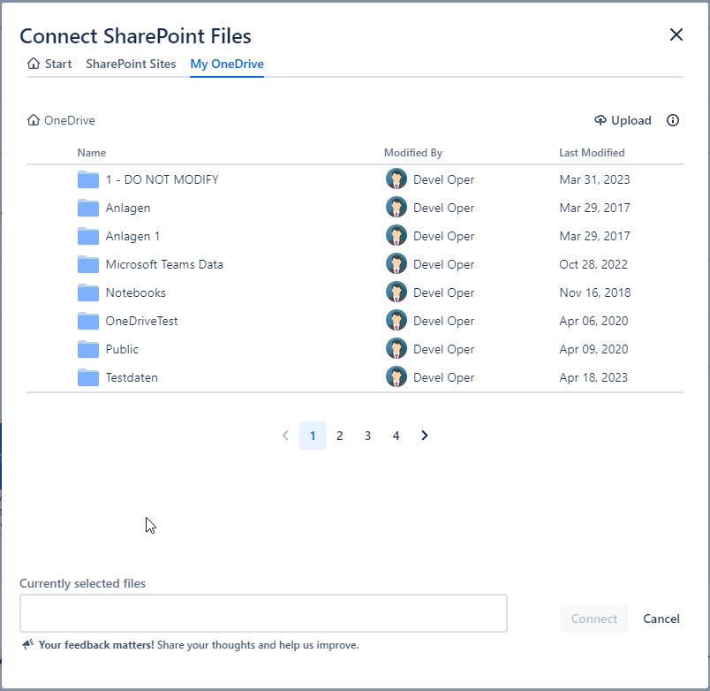Open the OneDriveTest folder

click(141, 322)
